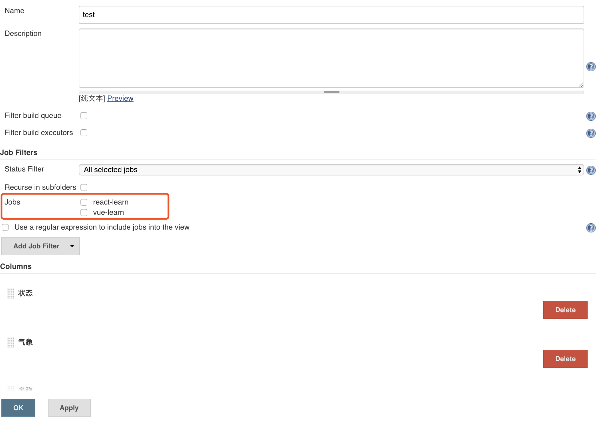
Task: Grab drag handle of 气象 column
Action: [11, 342]
